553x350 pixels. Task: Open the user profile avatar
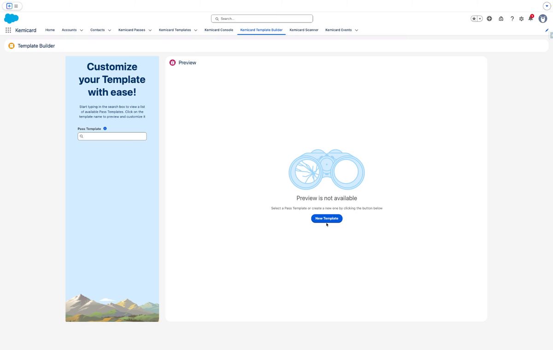coord(543,18)
